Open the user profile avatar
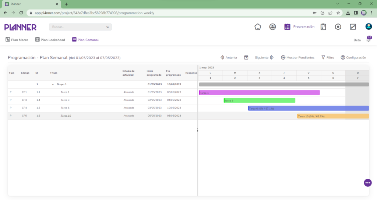Viewport: 377px width, 200px height. coord(369,26)
